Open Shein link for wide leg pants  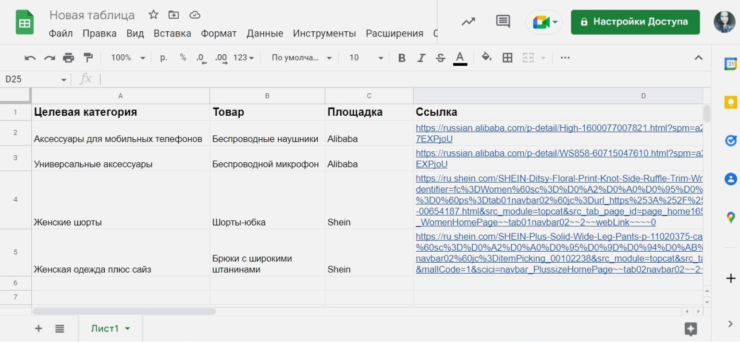[559, 253]
